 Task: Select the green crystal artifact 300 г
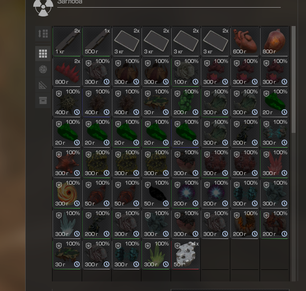click(156, 255)
